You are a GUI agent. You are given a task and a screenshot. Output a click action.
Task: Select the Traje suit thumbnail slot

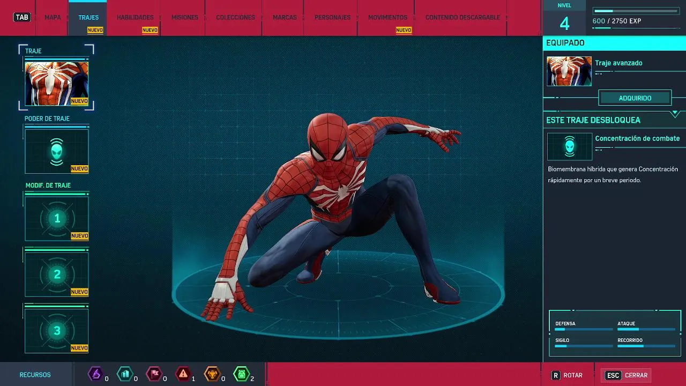pos(56,83)
